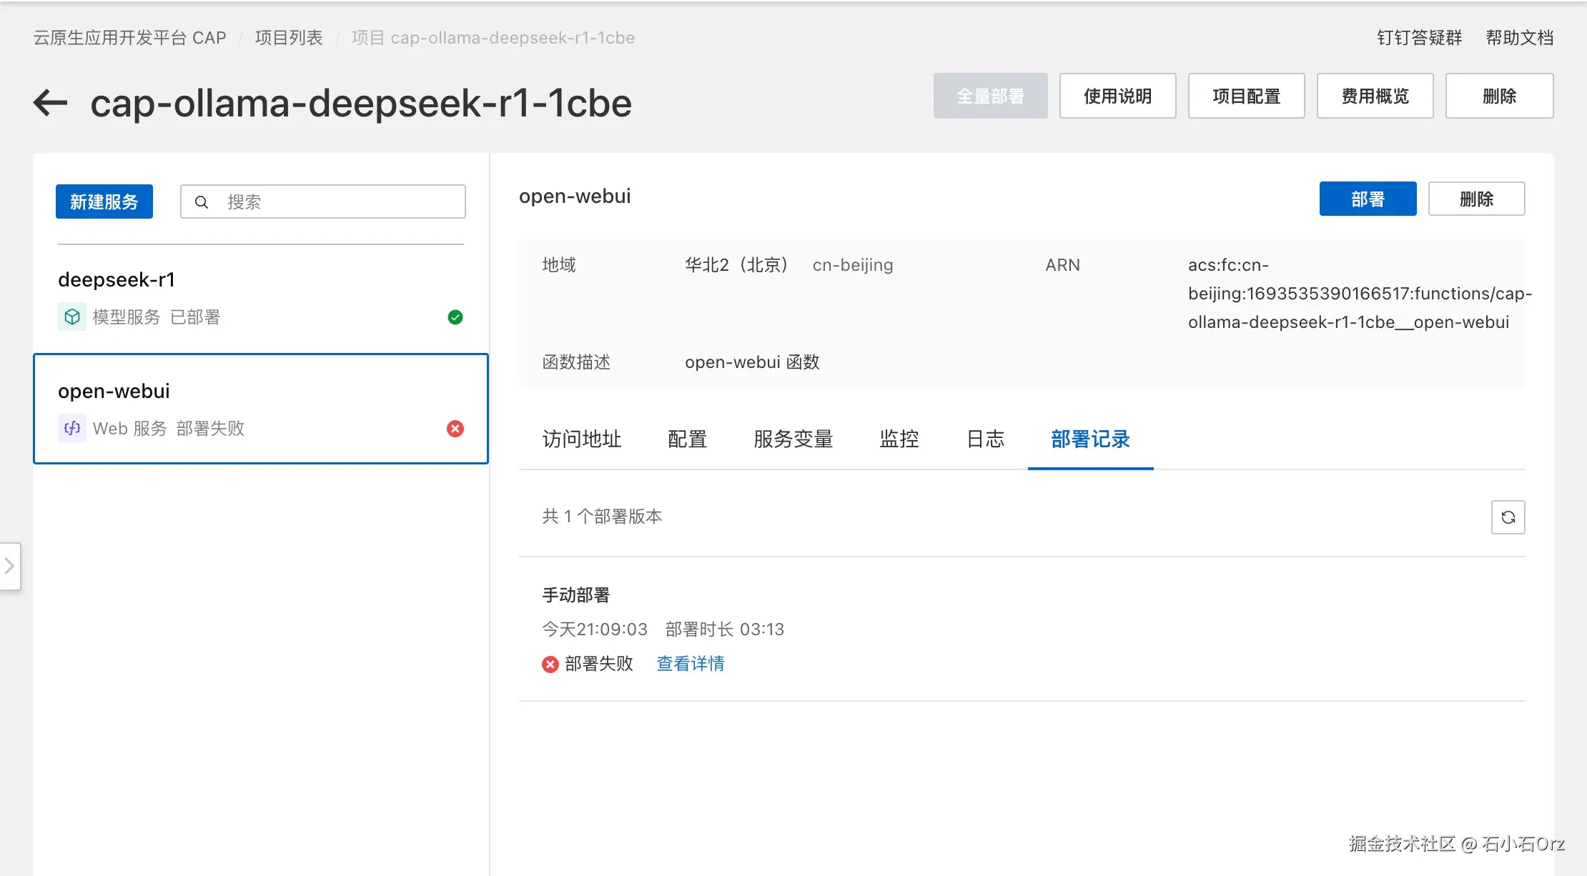
Task: Open 项目列表 breadcrumb link
Action: tap(289, 38)
